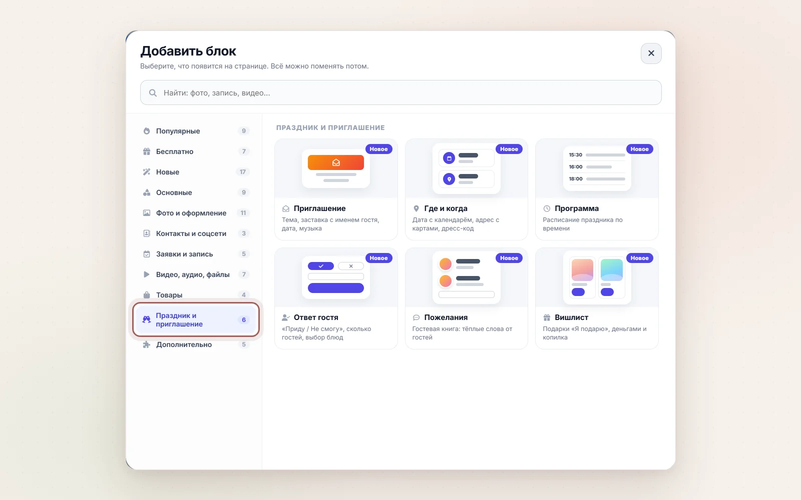Click the play icon beside Видео, аудио, файлы
The height and width of the screenshot is (500, 801).
pyautogui.click(x=147, y=274)
